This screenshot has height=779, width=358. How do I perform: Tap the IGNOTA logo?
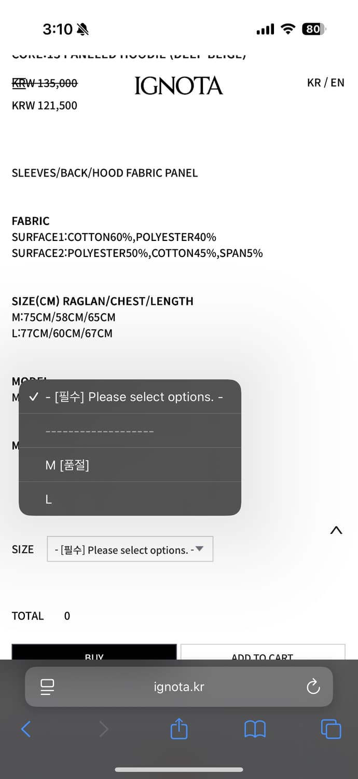click(178, 86)
